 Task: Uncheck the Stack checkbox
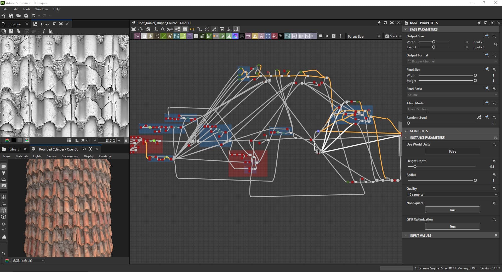pos(387,36)
